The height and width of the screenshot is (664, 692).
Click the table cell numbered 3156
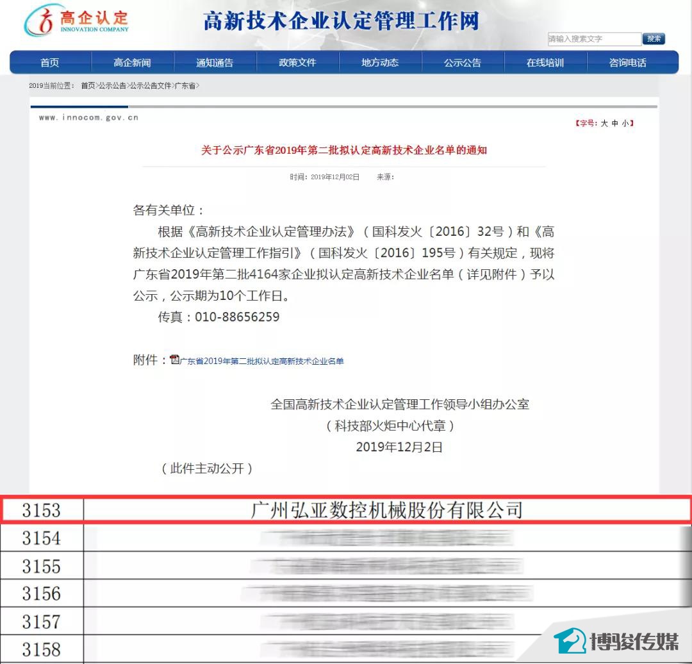click(x=42, y=593)
